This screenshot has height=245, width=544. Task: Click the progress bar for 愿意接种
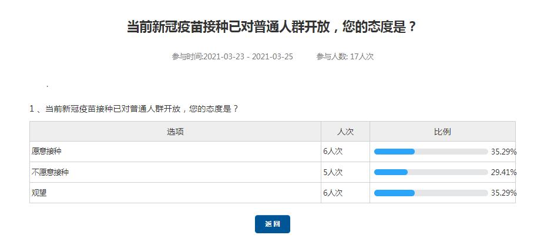point(431,152)
